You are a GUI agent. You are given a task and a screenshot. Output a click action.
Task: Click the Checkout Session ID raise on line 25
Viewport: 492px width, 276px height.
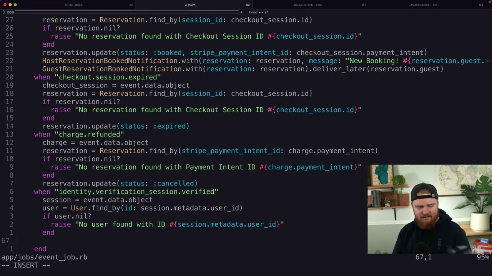pos(206,36)
